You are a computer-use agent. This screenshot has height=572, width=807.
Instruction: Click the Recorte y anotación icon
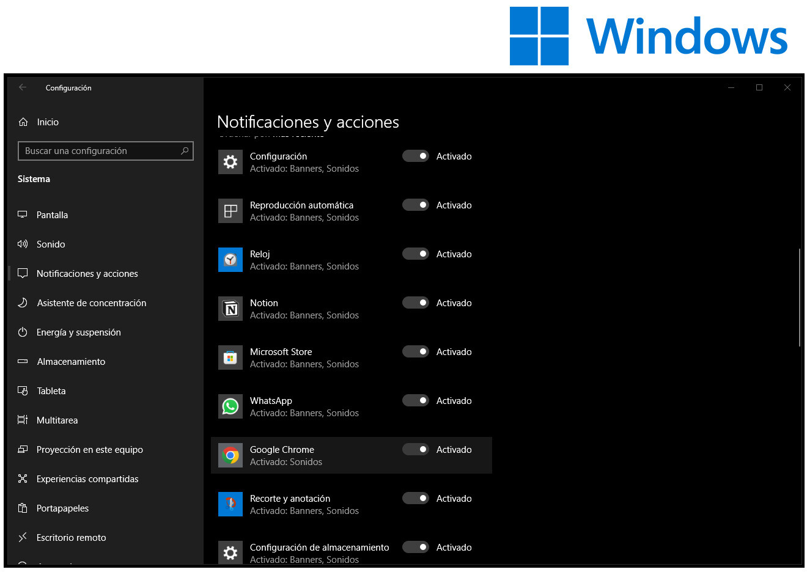click(x=230, y=504)
